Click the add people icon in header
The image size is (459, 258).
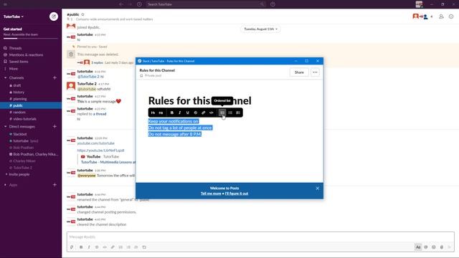441,16
